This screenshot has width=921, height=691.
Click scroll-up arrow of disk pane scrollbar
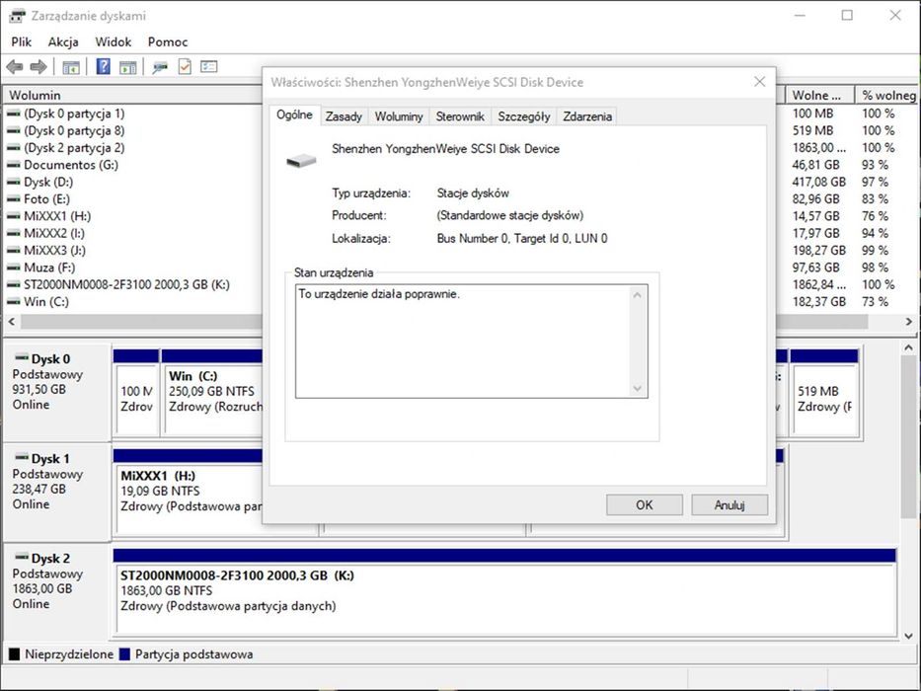click(909, 347)
